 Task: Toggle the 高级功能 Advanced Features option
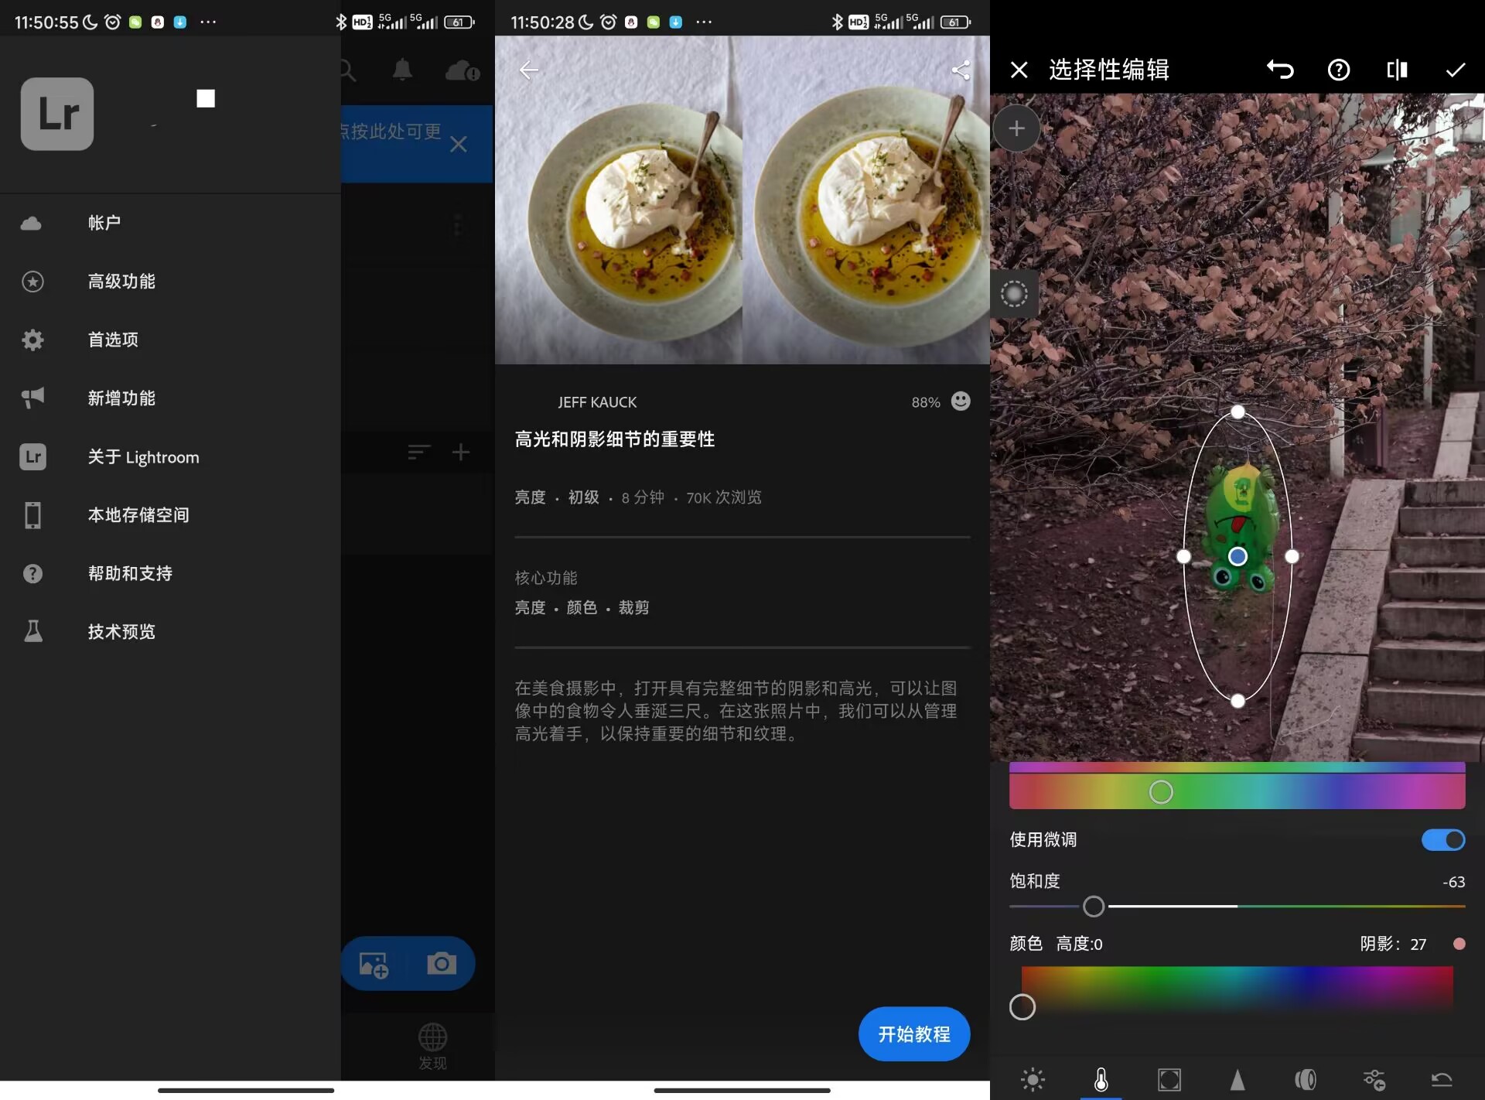click(x=120, y=281)
